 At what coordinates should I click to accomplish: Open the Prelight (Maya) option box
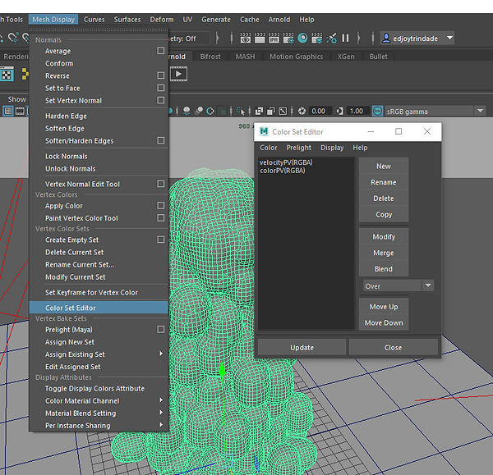(161, 329)
